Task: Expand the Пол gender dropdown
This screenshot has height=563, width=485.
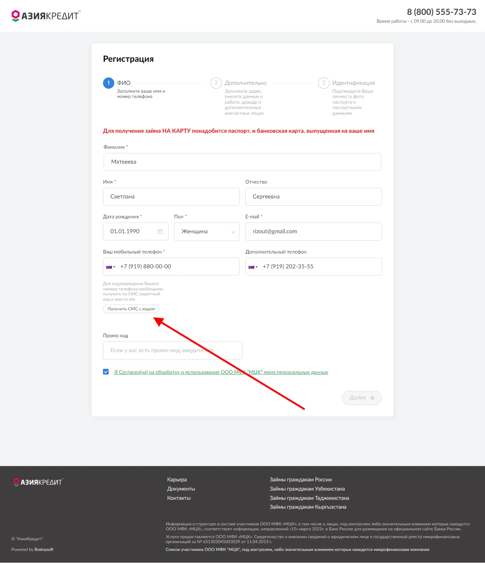Action: (x=207, y=231)
